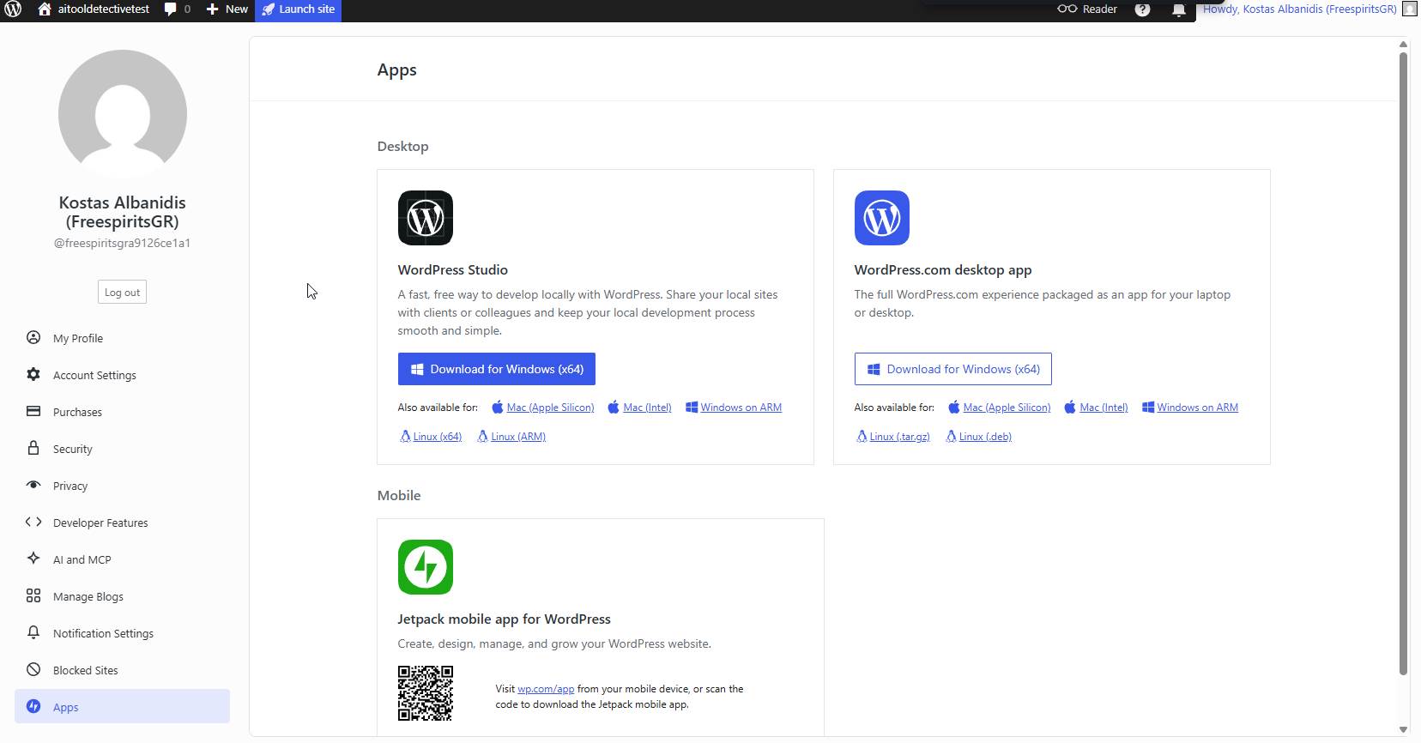Click the Privacy eye icon
Screen dimensions: 1421x743
[x=33, y=485]
